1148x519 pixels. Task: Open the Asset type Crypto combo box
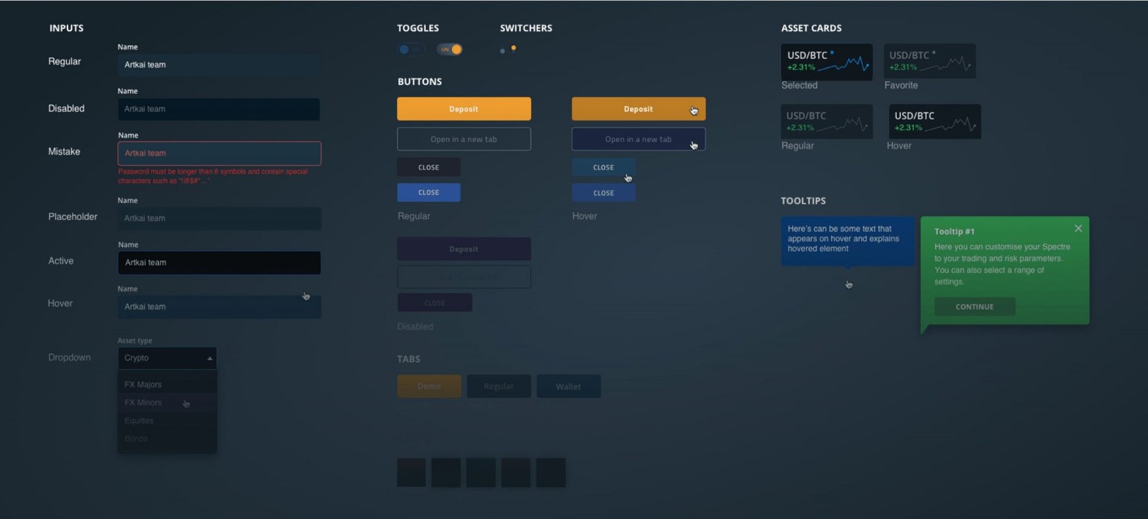click(167, 358)
